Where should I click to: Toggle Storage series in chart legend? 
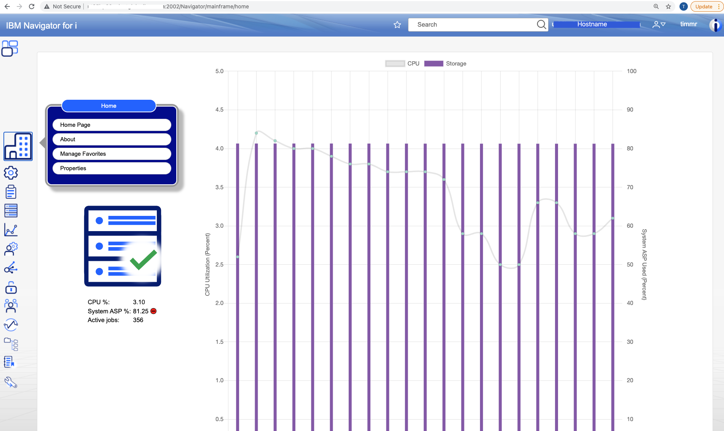coord(445,64)
